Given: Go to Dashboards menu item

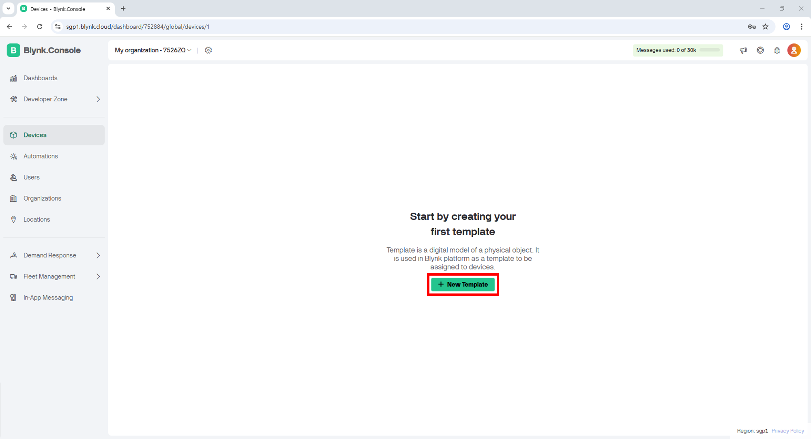Looking at the screenshot, I should coord(54,78).
